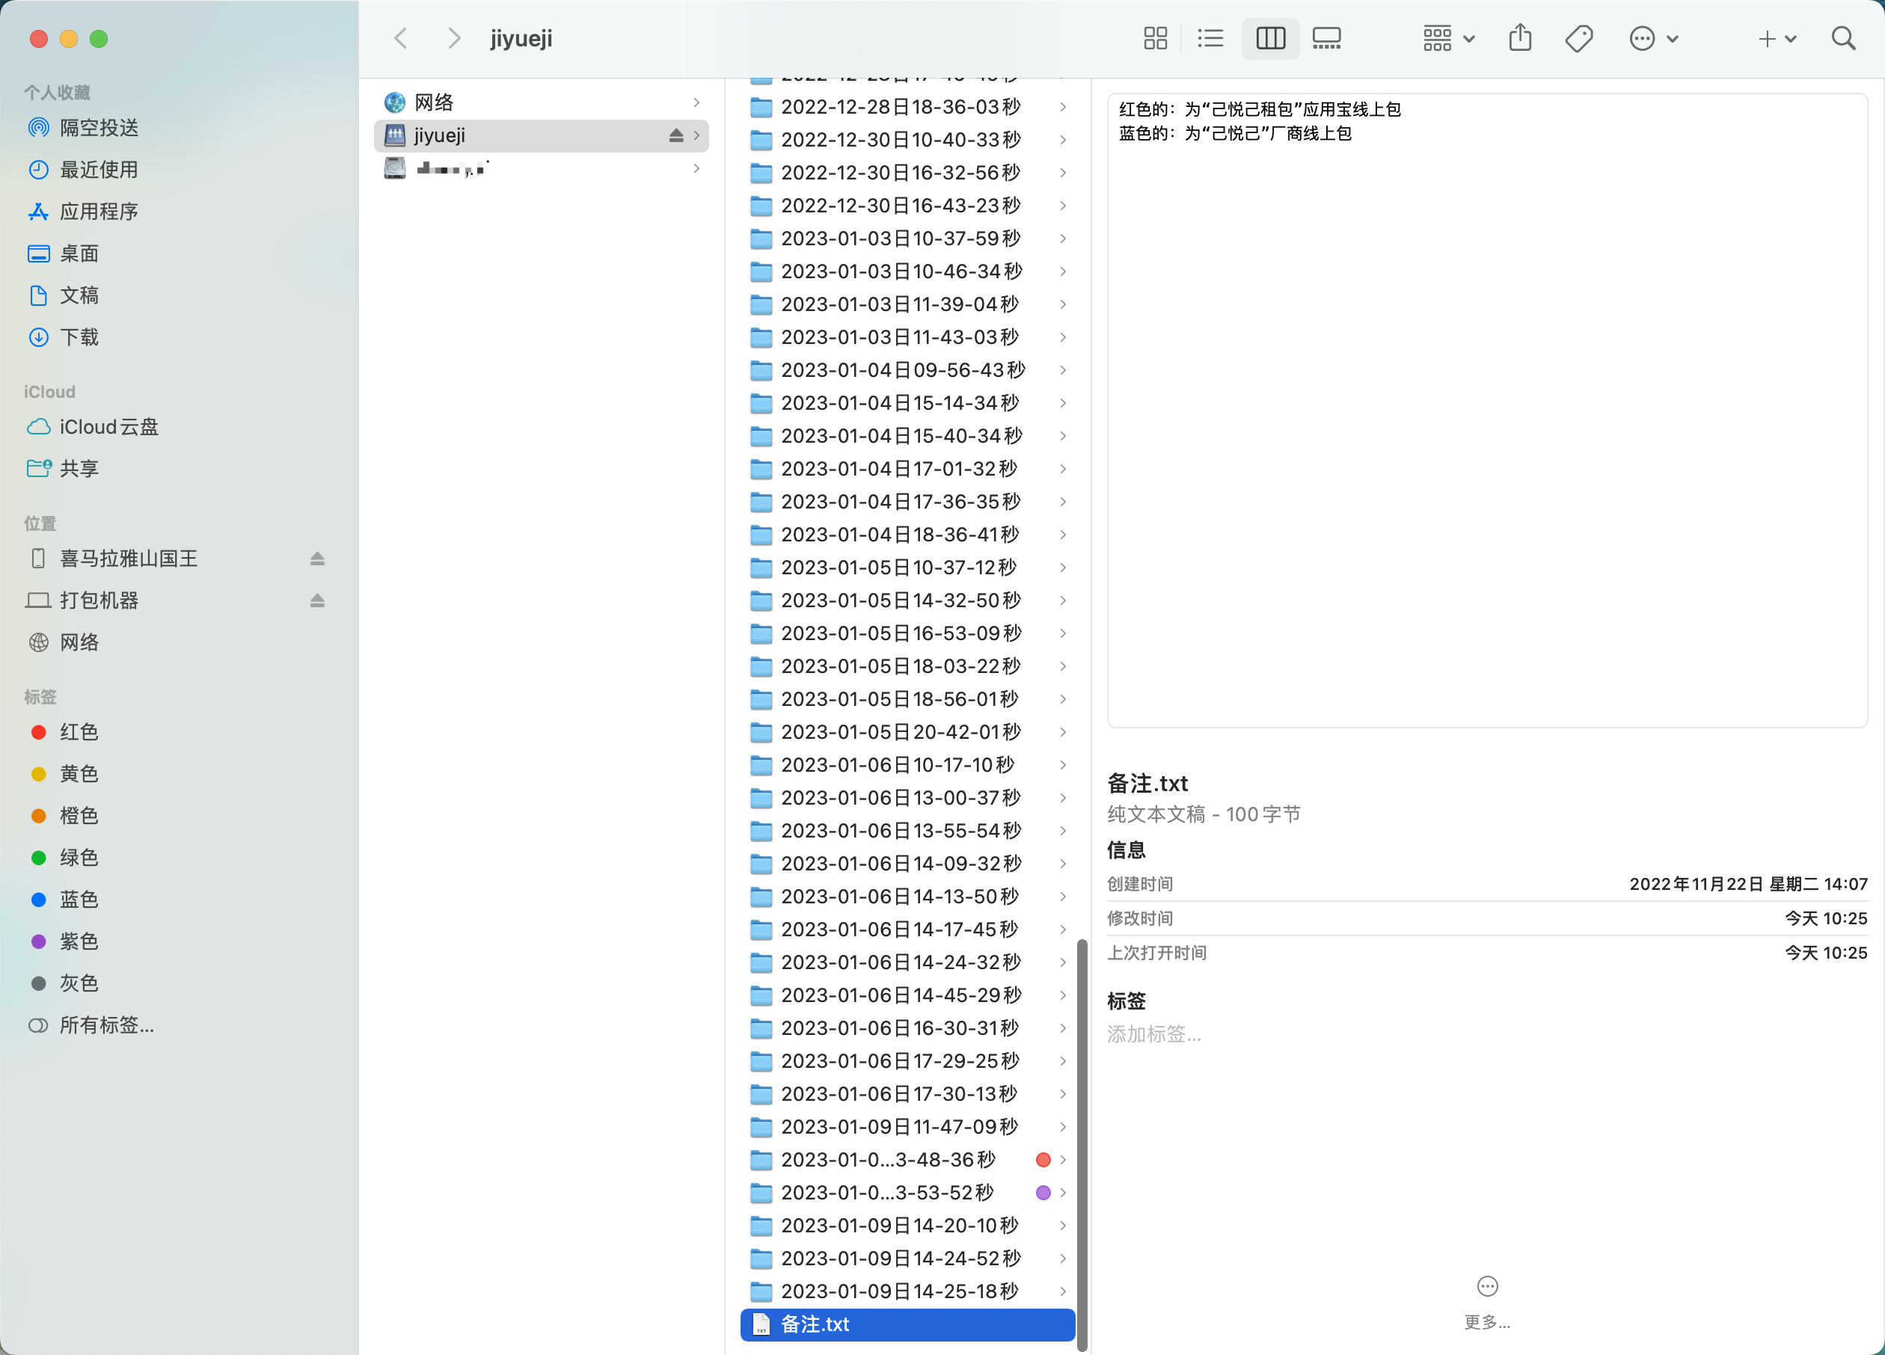Viewport: 1885px width, 1355px height.
Task: Click the 更多… button in preview
Action: point(1487,1302)
